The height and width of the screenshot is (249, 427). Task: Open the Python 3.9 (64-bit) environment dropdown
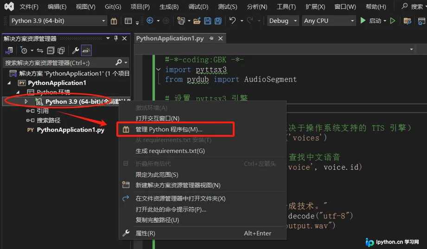pos(58,21)
